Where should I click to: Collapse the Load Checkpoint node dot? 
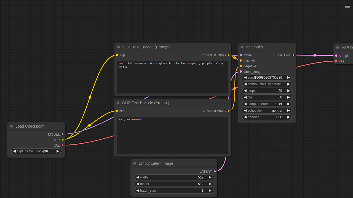tap(11, 126)
